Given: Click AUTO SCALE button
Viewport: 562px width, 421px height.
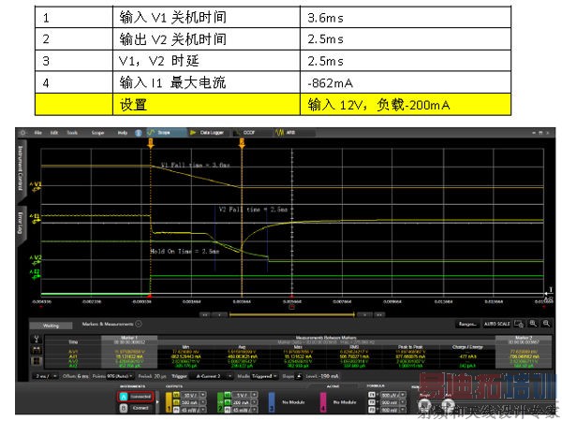Looking at the screenshot, I should click(496, 325).
